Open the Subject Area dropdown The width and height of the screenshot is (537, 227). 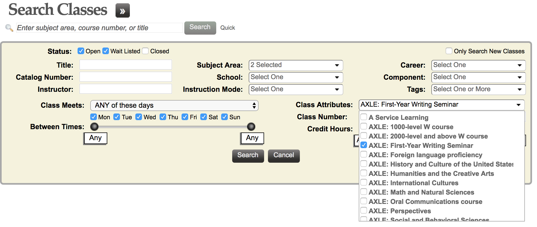[x=295, y=65]
